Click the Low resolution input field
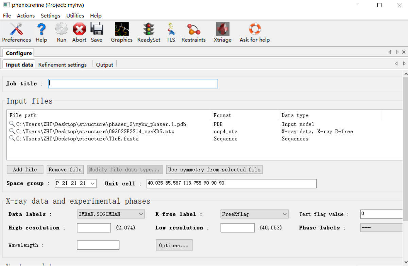This screenshot has height=266, width=408. 237,228
